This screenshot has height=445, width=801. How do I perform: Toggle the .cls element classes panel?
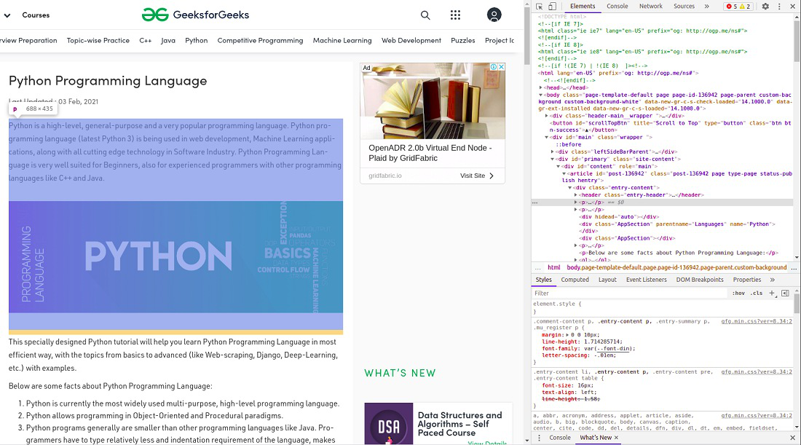[x=757, y=294]
